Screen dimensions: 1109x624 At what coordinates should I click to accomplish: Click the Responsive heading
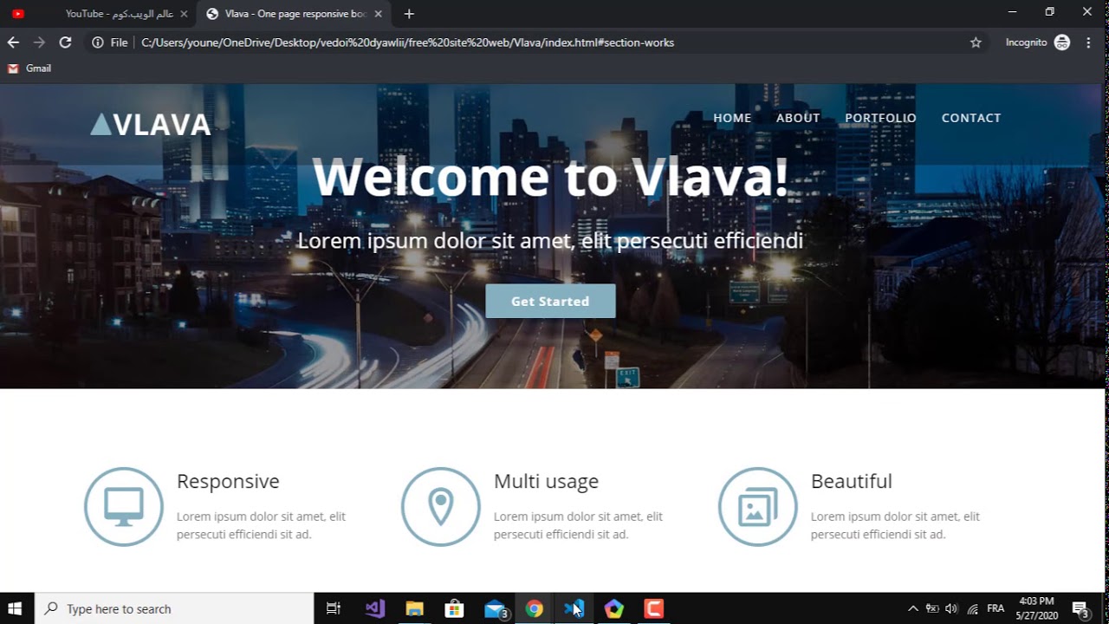(228, 481)
